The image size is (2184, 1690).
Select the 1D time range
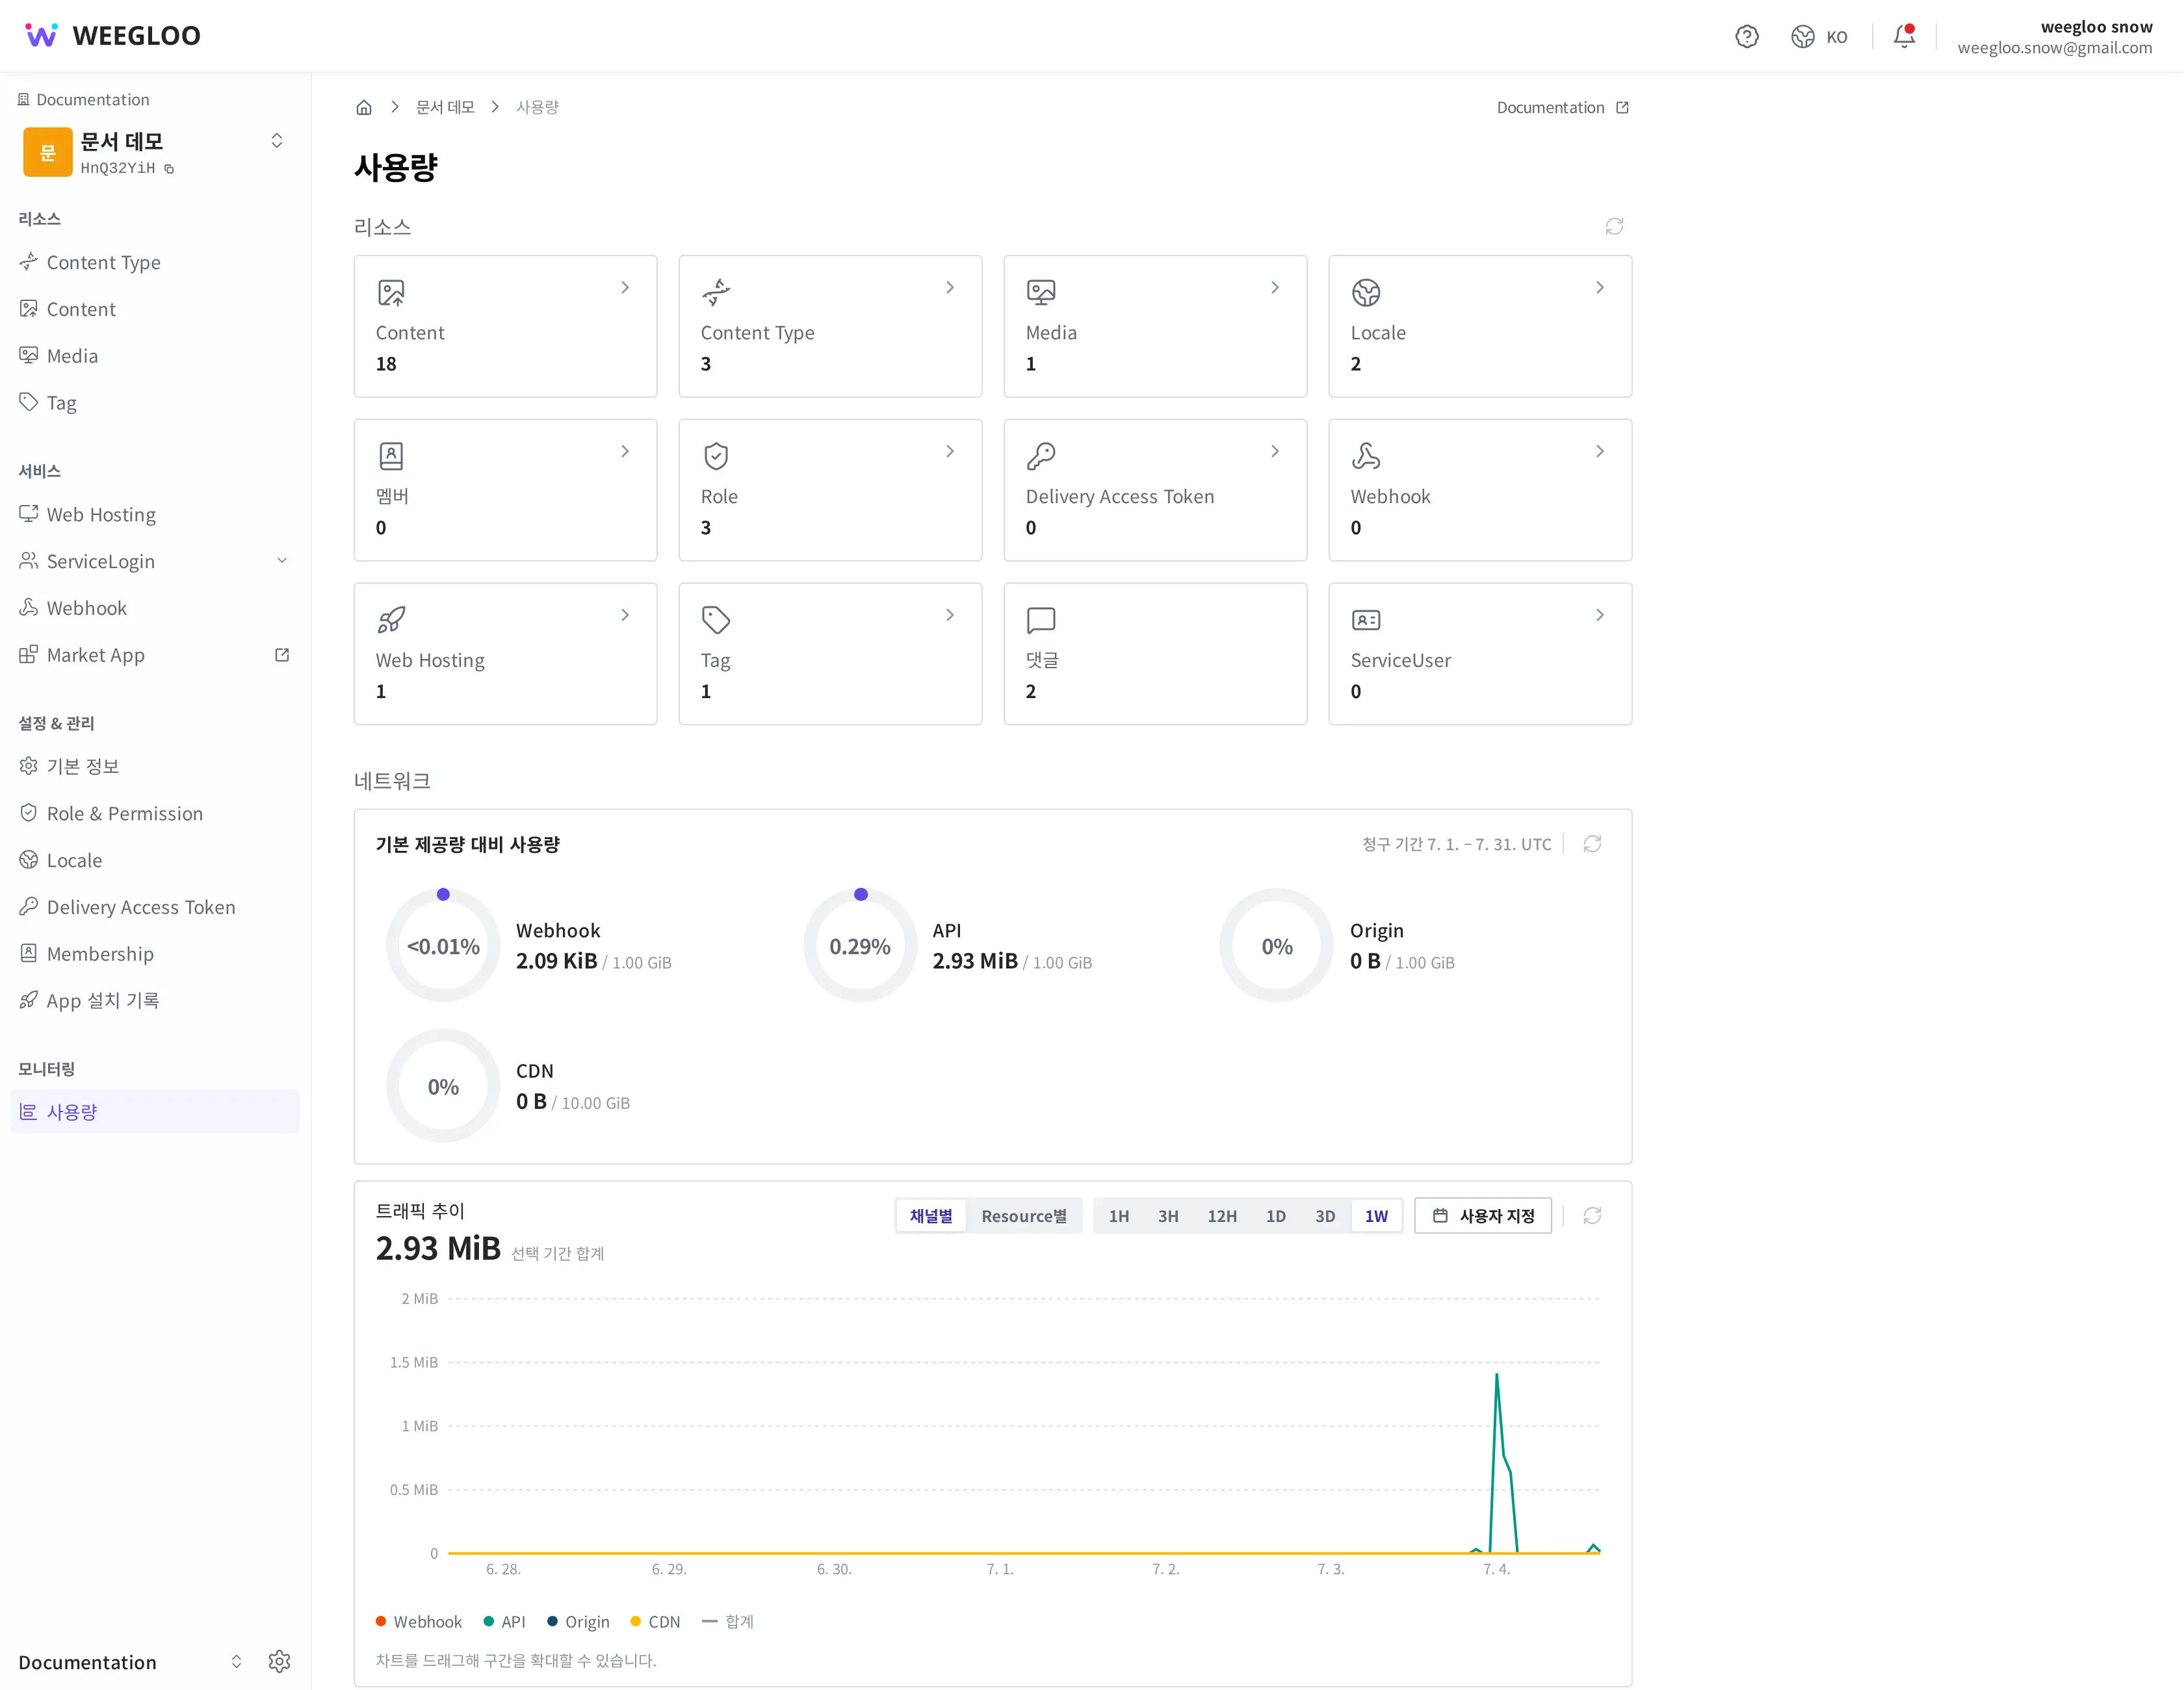click(1276, 1216)
